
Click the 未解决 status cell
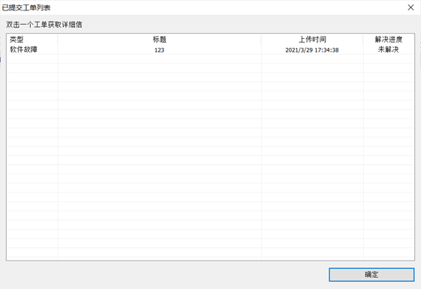tap(389, 50)
